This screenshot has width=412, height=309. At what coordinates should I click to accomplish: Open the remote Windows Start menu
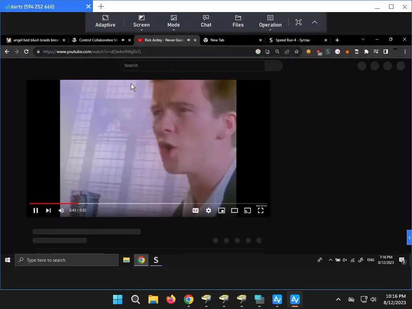[8, 260]
